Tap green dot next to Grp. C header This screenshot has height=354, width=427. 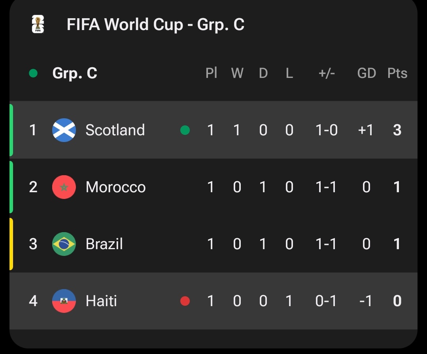(x=33, y=73)
